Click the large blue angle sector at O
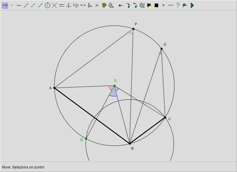 pos(113,93)
